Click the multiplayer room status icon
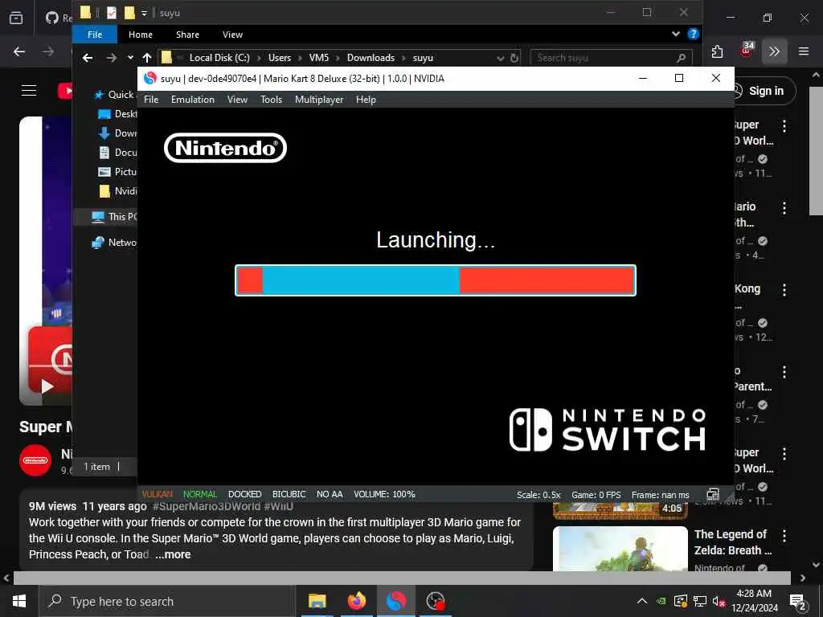 [x=713, y=494]
